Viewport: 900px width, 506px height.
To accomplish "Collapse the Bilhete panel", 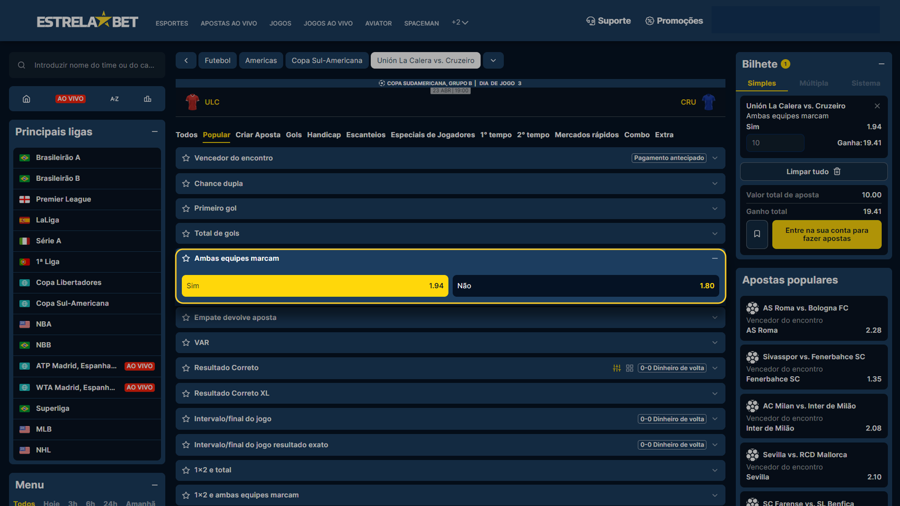I will [882, 64].
